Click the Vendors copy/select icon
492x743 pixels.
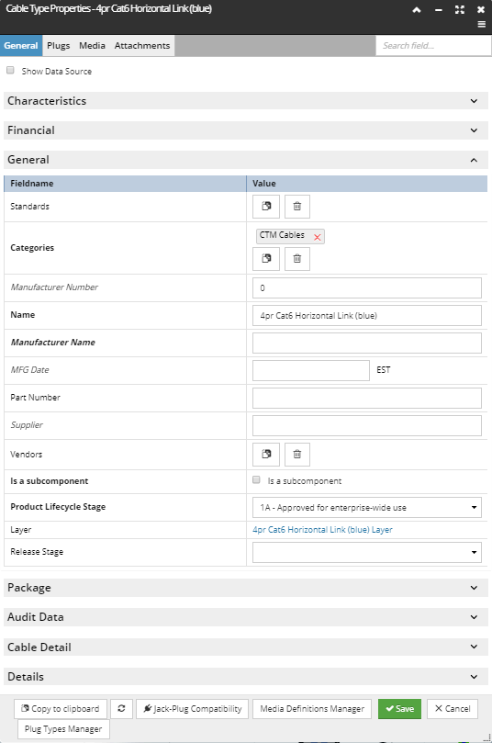click(266, 455)
